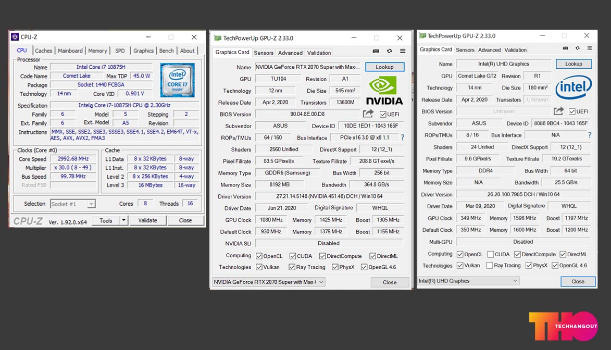
Task: Click the Bus Interface question mark in Intel GPU-Z
Action: (590, 135)
